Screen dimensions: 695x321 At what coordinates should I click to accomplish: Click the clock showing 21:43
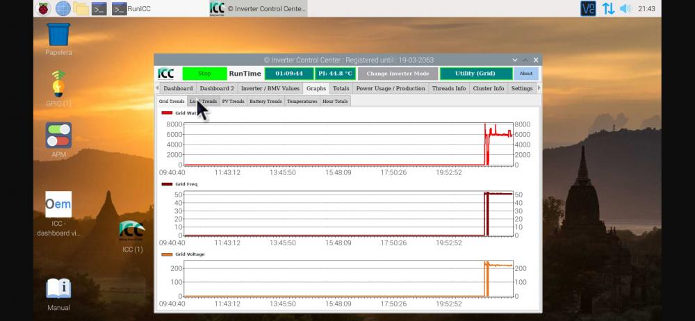[x=646, y=8]
